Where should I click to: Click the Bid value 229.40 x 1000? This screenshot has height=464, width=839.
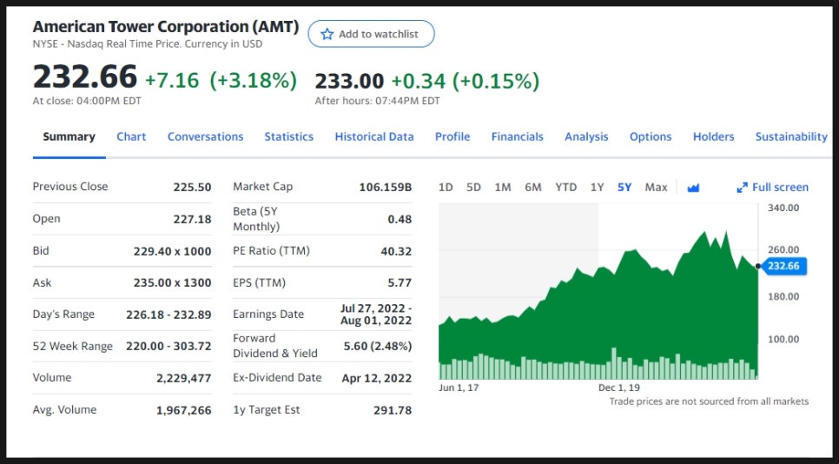click(172, 251)
